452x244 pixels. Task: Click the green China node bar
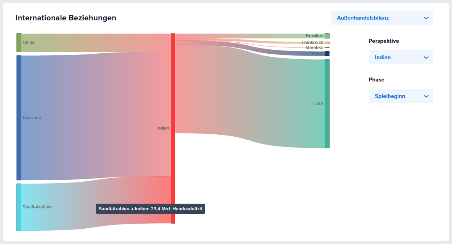tap(18, 43)
